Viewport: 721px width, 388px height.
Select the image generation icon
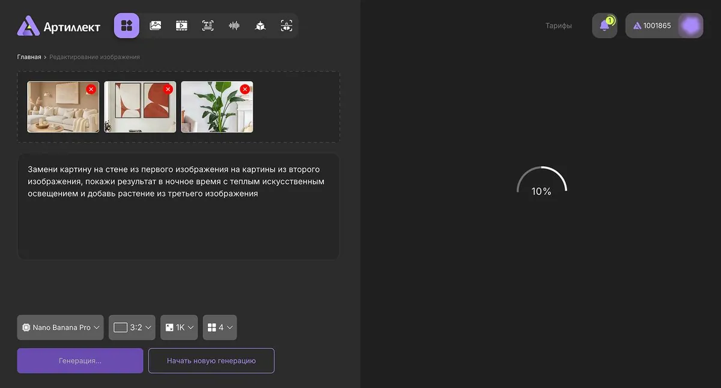(x=156, y=26)
